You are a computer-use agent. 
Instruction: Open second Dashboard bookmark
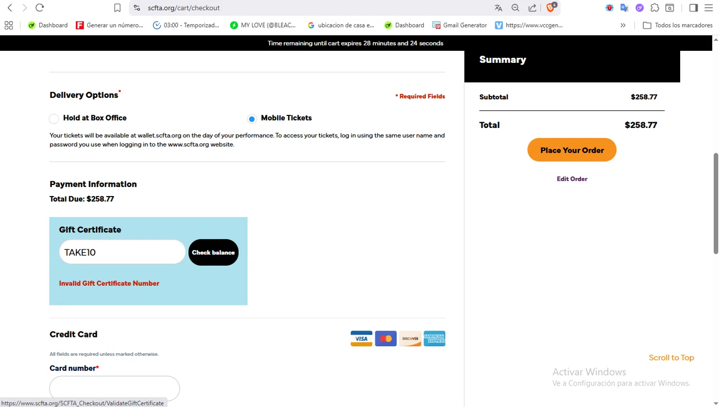click(x=404, y=25)
